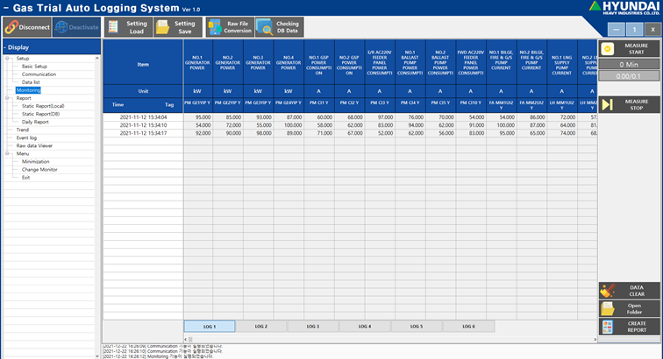Image resolution: width=663 pixels, height=359 pixels.
Task: Open the Event log tree item
Action: click(27, 137)
